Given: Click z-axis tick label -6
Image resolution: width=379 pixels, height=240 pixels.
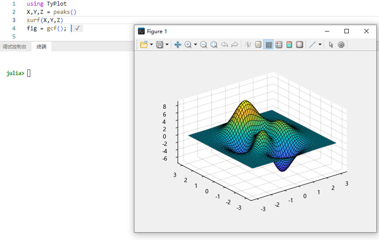Looking at the screenshot, I should pyautogui.click(x=165, y=159).
